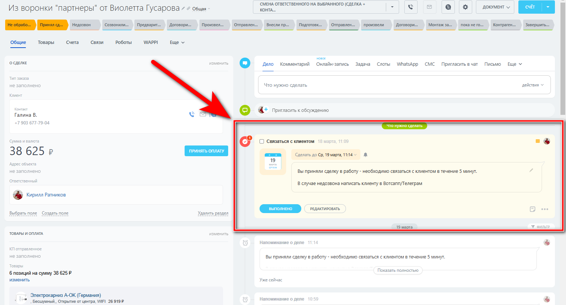This screenshot has height=305, width=566.
Task: Click the bell reminder icon beside deadline
Action: click(x=366, y=155)
